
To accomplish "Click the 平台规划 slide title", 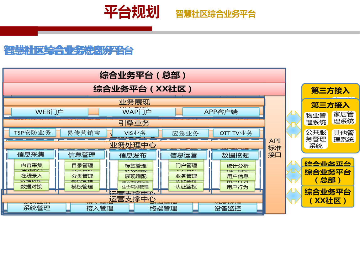I will [x=132, y=13].
